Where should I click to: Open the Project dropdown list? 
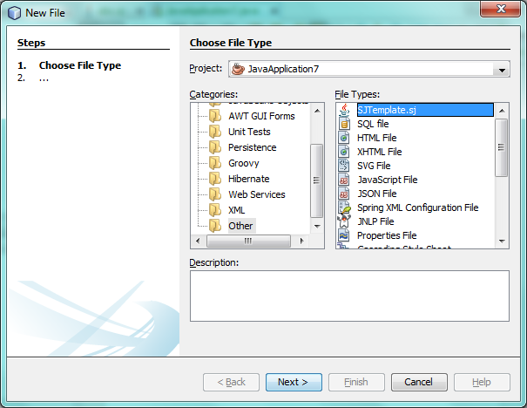tap(501, 69)
